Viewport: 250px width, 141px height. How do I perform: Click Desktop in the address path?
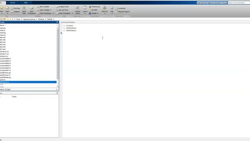[41, 19]
